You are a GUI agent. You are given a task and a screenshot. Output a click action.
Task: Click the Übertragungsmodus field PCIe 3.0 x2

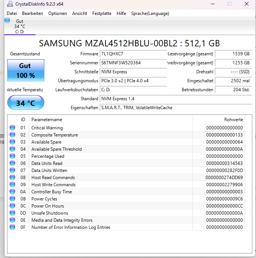133,81
